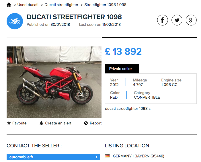
Task: Click the Report prohibition icon
Action: pos(86,123)
